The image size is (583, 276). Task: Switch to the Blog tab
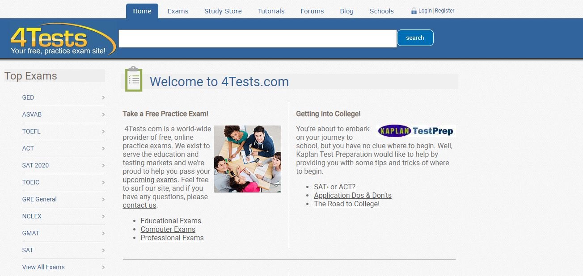tap(346, 11)
